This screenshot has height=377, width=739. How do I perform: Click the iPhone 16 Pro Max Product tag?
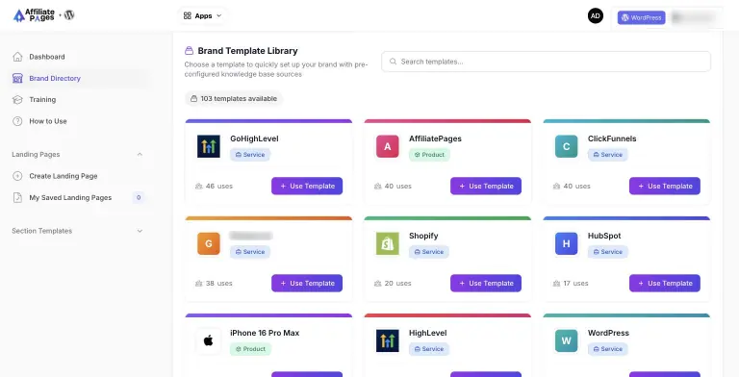pyautogui.click(x=250, y=349)
